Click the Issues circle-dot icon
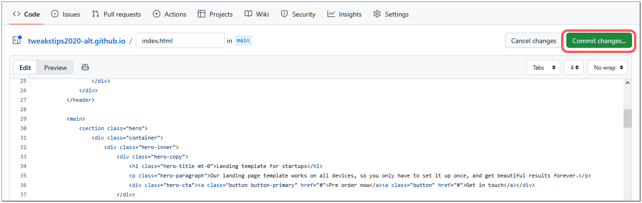The width and height of the screenshot is (642, 203). tap(55, 14)
